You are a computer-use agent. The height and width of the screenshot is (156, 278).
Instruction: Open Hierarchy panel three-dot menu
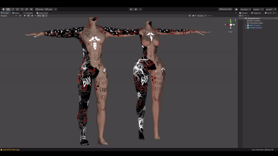276,13
